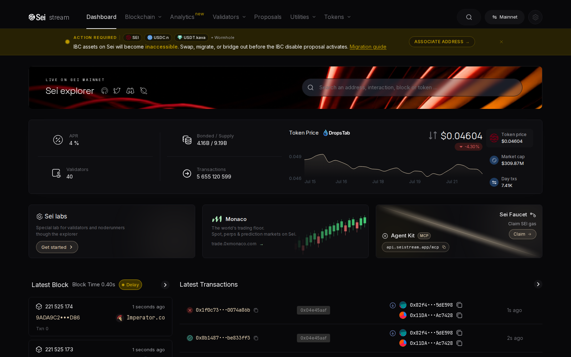Screen dimensions: 571x357
Task: Expand the Blockchain menu
Action: tap(143, 17)
